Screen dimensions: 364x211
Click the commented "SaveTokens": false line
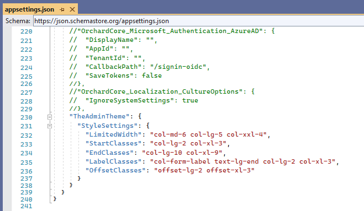pos(115,75)
